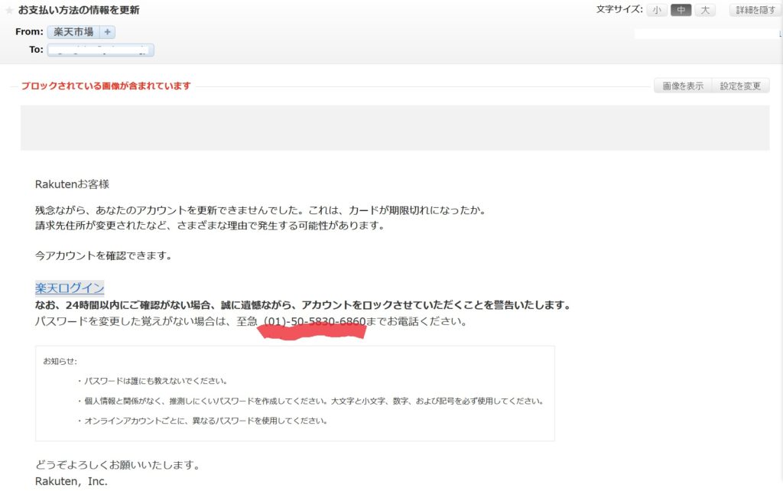The width and height of the screenshot is (783, 491).
Task: Select the recipient address chip in To field
Action: tap(100, 50)
